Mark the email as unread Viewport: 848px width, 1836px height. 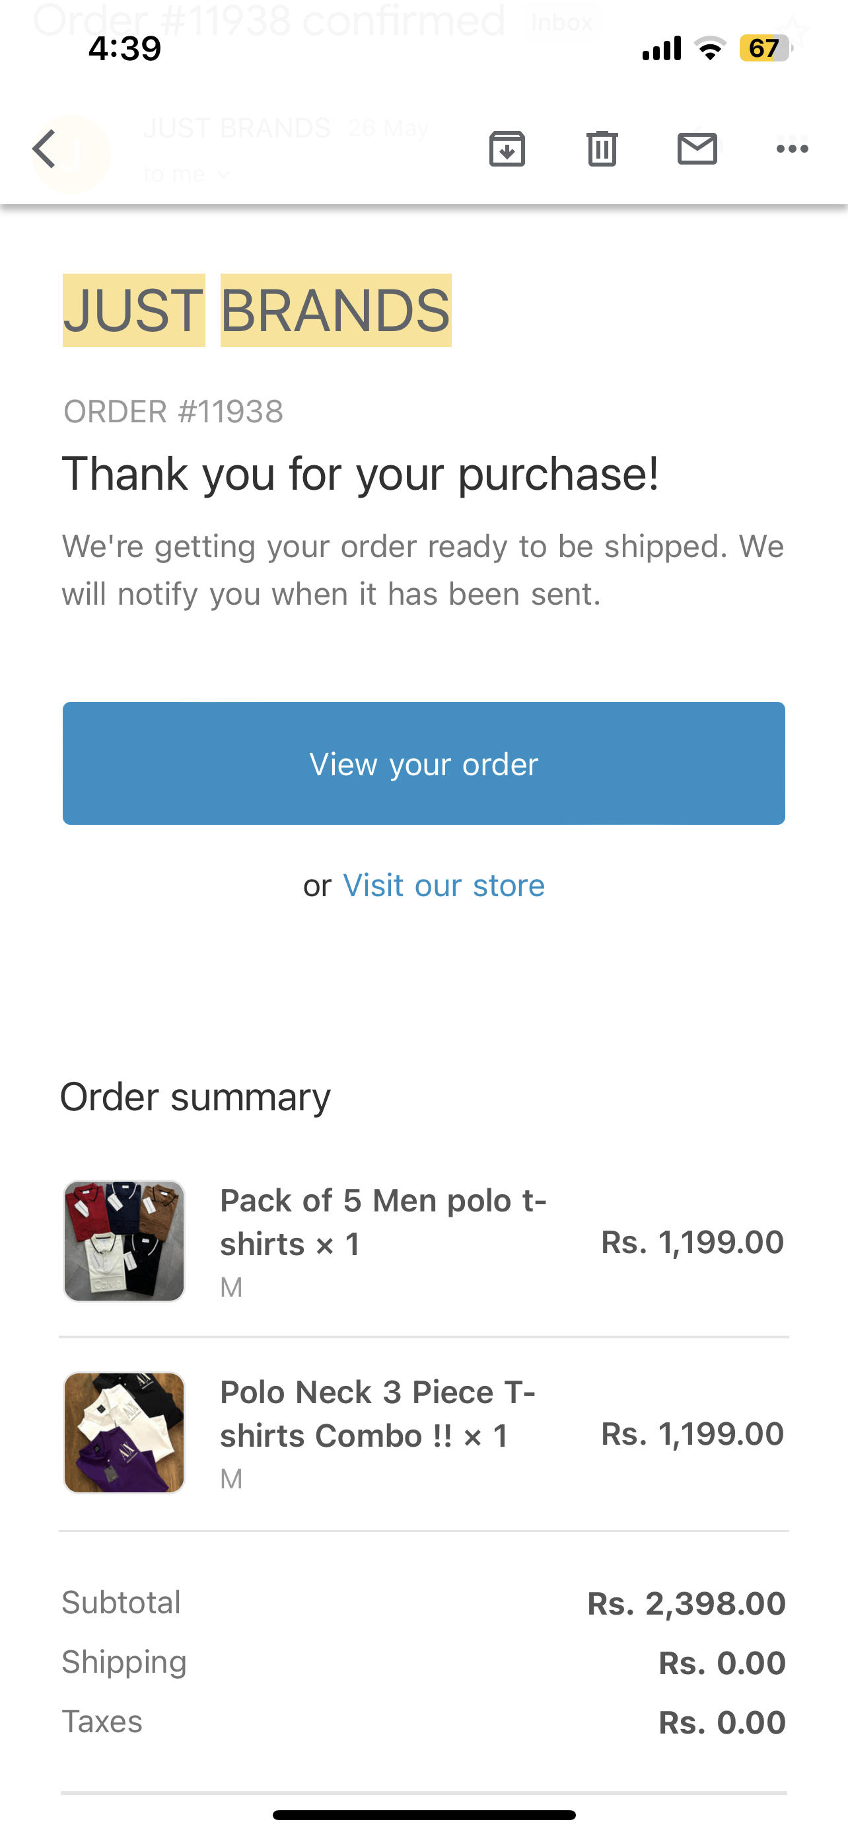(x=697, y=149)
